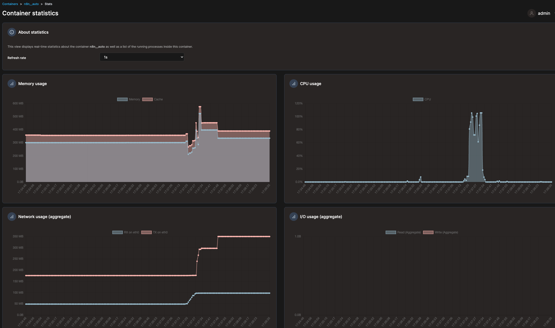Viewport: 555px width, 328px height.
Task: Select the Stats breadcrumb item
Action: click(48, 4)
